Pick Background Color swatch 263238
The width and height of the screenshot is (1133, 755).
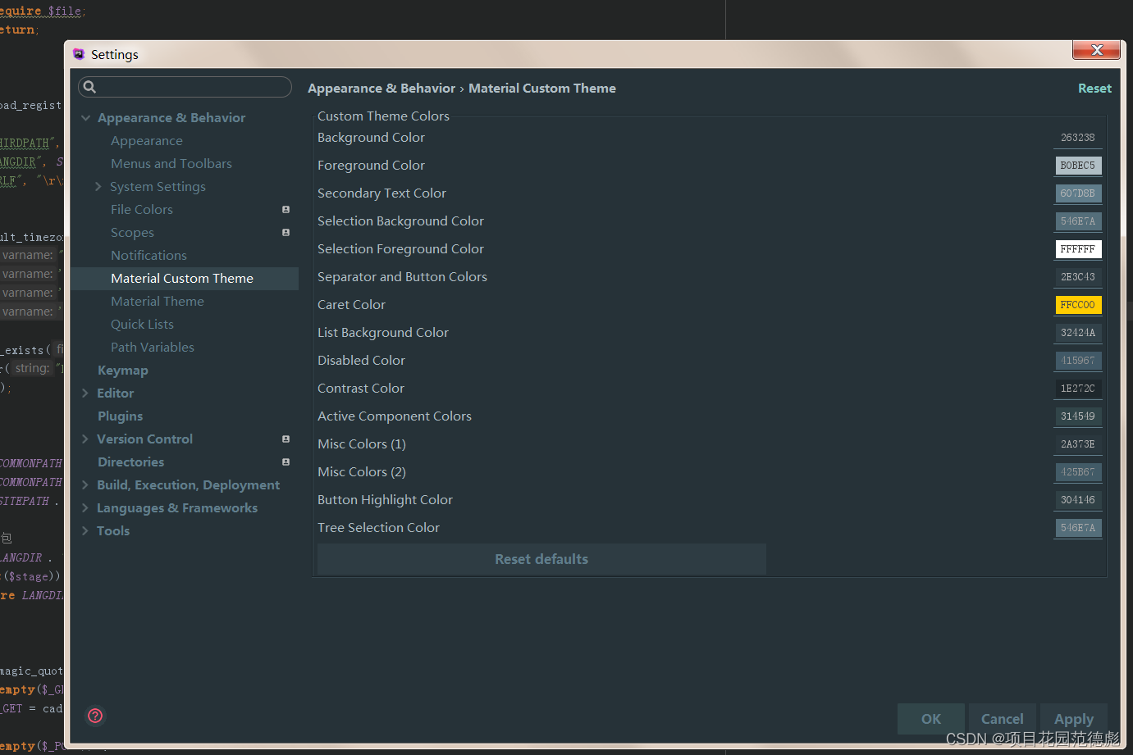[x=1078, y=138]
